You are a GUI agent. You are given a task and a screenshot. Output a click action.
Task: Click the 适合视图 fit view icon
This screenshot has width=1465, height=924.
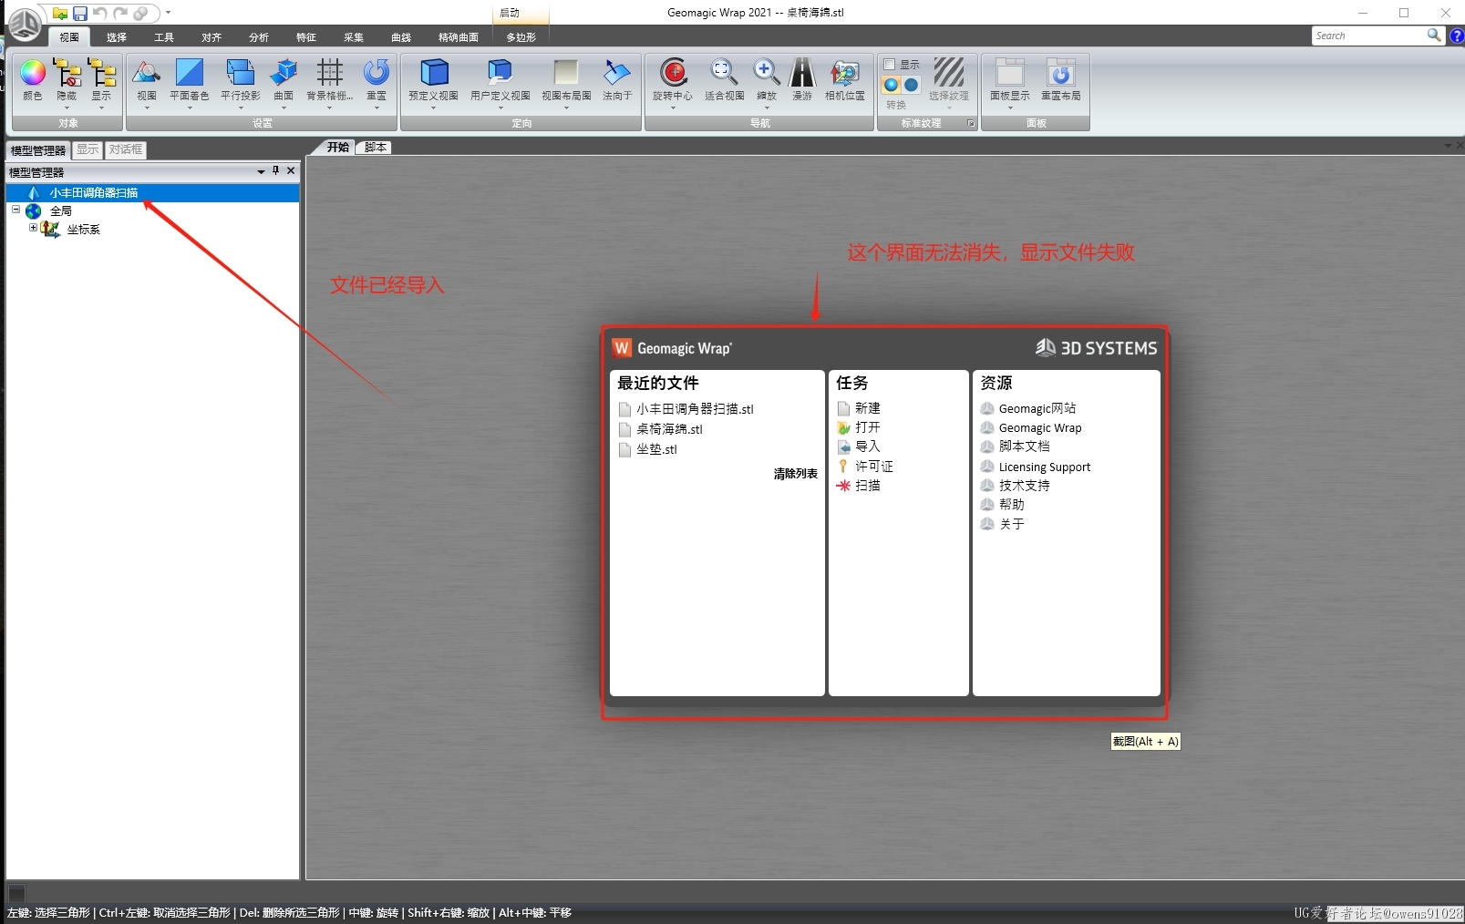(x=724, y=73)
